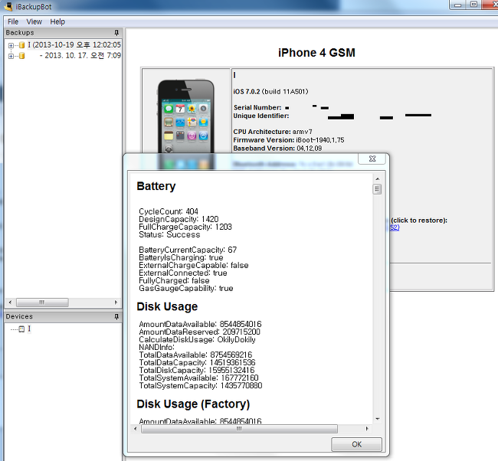
Task: Click the 'Baseband Version: 04.12.09' text
Action: click(277, 148)
